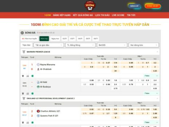169x127 pixels.
Task: Click the Charlton Athletic U21 team crest
Action: (x=38, y=111)
